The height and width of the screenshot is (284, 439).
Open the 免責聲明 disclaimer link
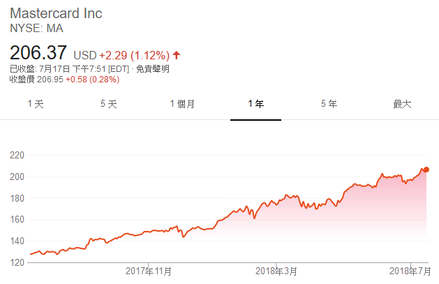pyautogui.click(x=153, y=69)
